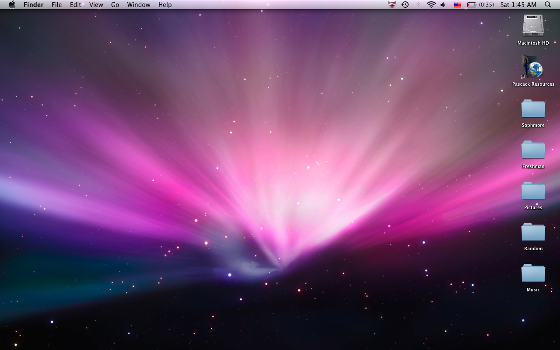Viewport: 560px width, 350px height.
Task: Select the Pictures folder icon
Action: tap(533, 191)
